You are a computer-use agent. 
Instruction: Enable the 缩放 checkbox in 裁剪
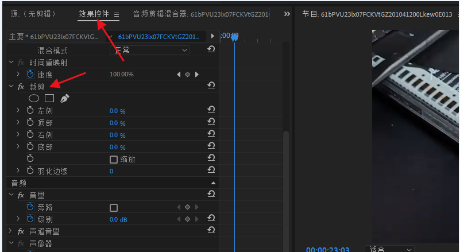click(114, 160)
